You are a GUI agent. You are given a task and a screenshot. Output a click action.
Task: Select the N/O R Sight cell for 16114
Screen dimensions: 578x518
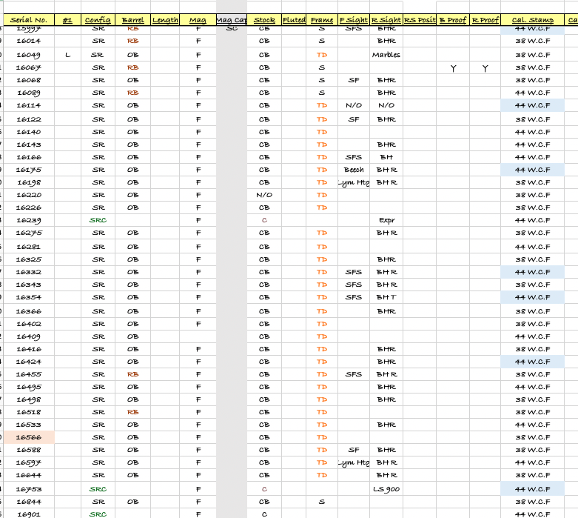386,105
